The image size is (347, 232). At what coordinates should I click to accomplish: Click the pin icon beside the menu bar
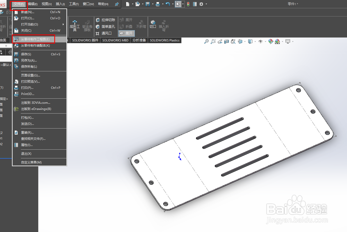click(x=117, y=4)
